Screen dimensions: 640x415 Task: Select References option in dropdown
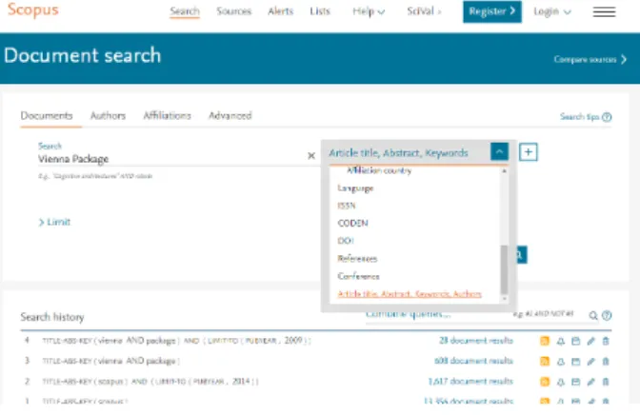click(357, 259)
